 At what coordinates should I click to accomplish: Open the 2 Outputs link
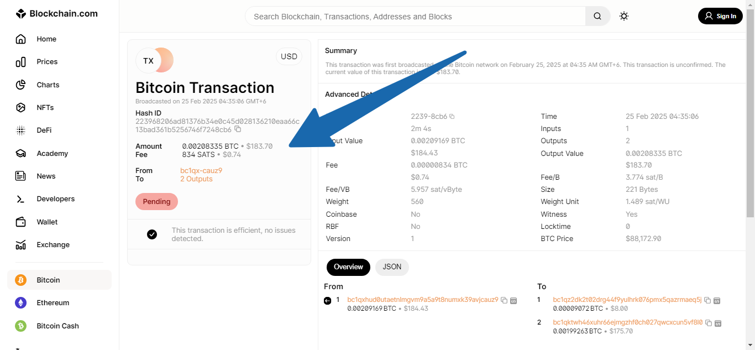(x=196, y=179)
